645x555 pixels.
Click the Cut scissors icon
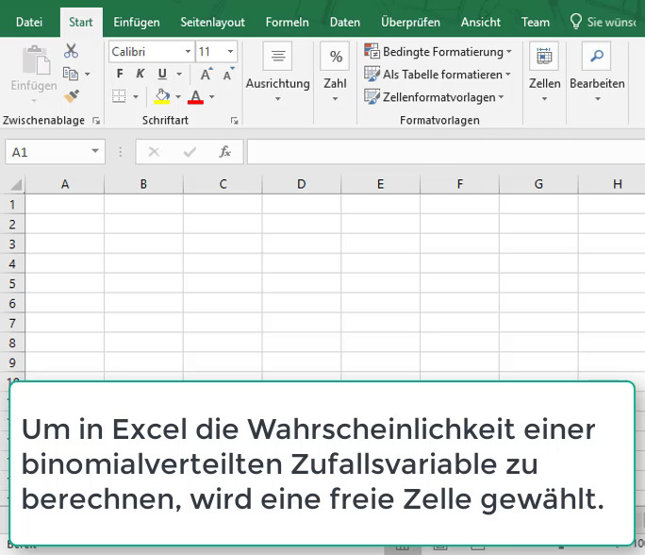pyautogui.click(x=71, y=51)
